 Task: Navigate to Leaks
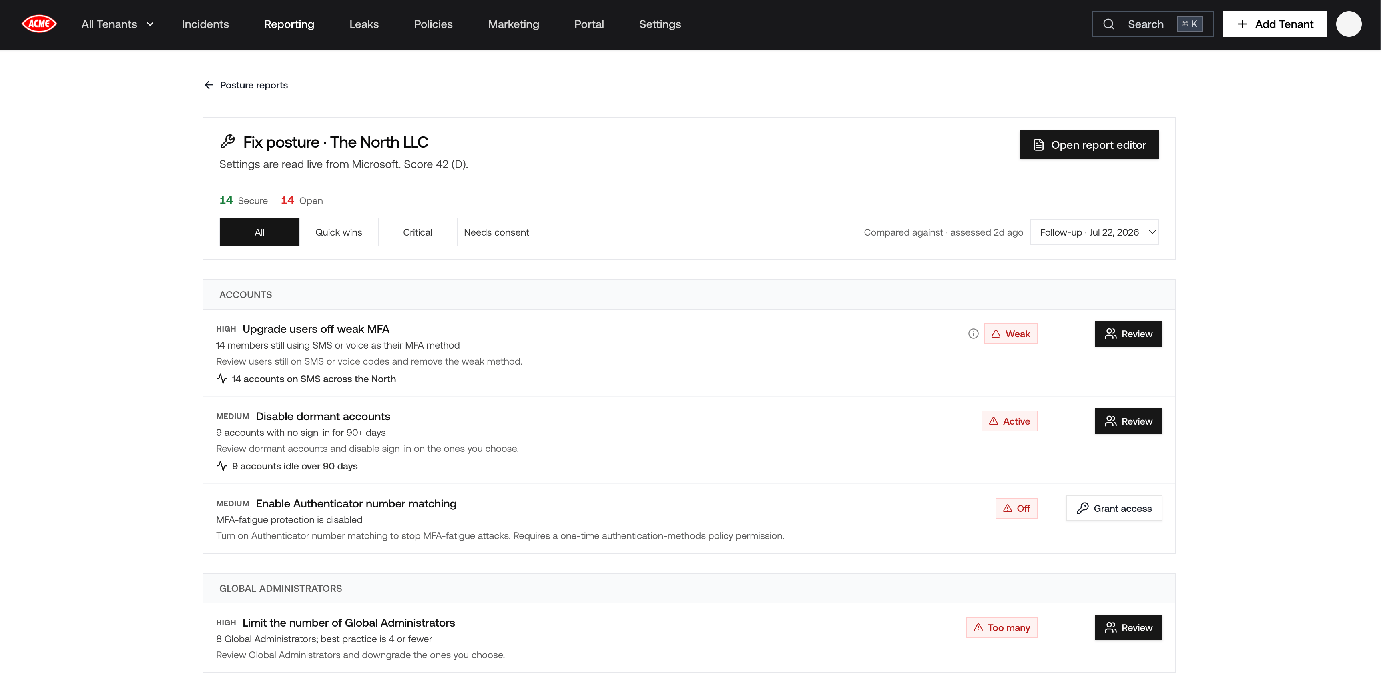point(364,24)
